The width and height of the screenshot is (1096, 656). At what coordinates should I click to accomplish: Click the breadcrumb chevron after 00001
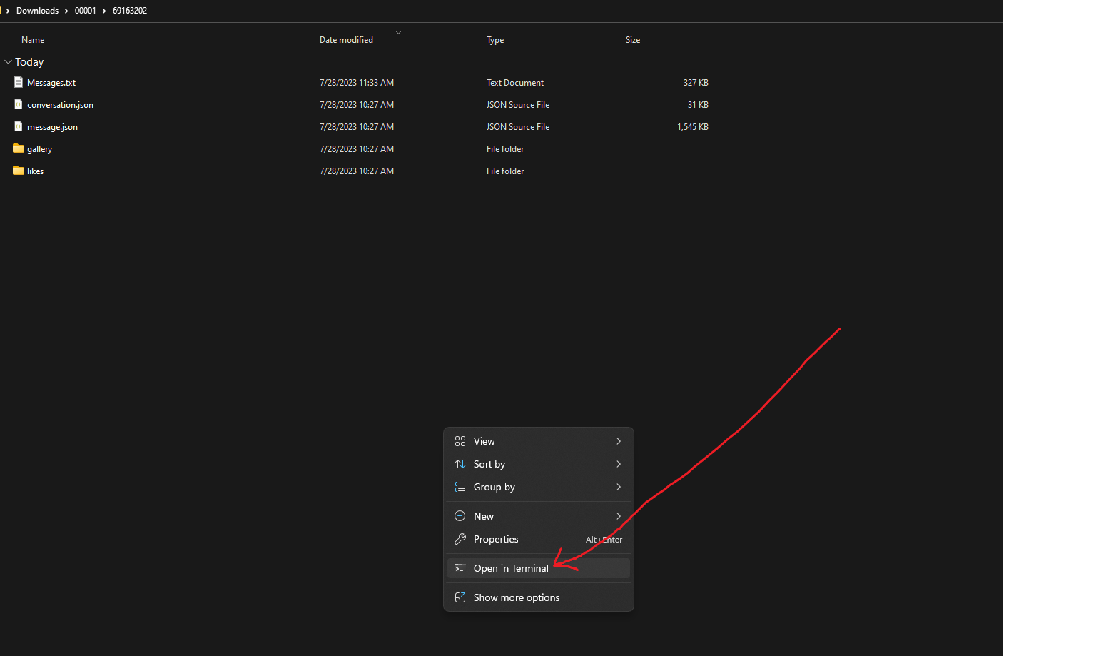point(104,11)
